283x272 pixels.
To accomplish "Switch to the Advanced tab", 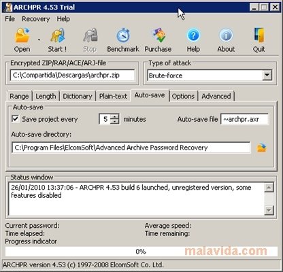I will (x=216, y=96).
